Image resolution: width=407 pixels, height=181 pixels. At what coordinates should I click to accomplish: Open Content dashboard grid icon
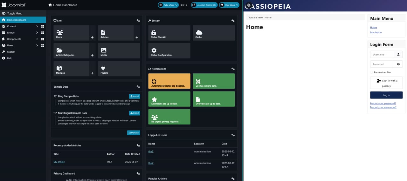click(43, 26)
